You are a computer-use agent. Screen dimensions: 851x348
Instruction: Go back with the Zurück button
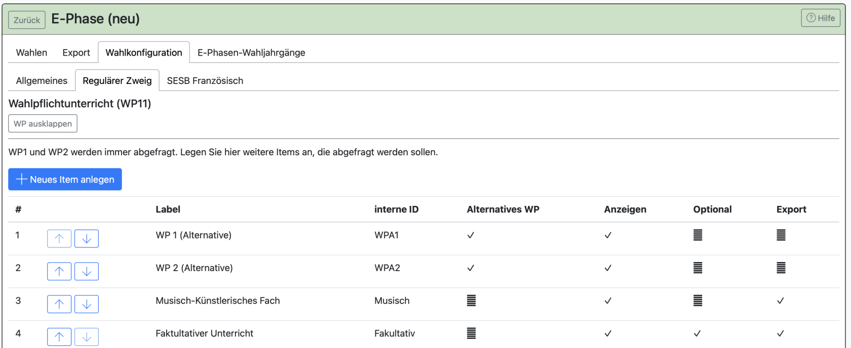[27, 20]
